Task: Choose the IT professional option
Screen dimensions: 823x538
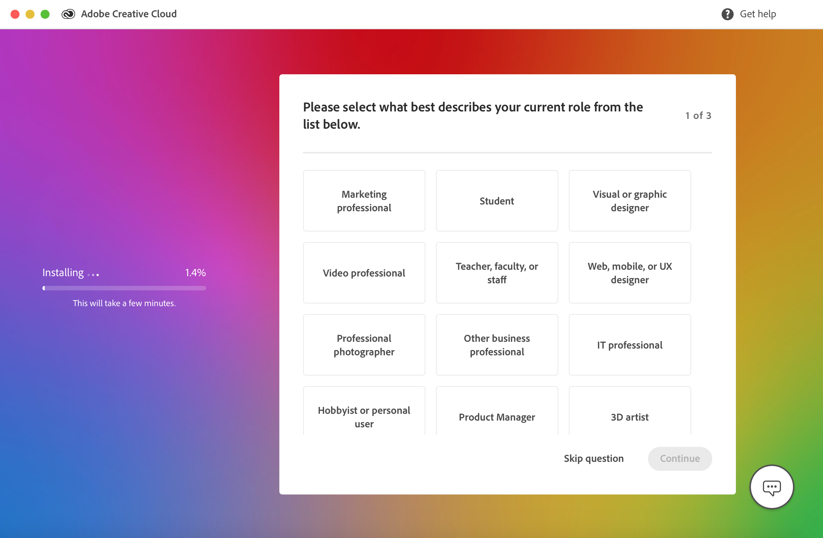Action: pos(630,345)
